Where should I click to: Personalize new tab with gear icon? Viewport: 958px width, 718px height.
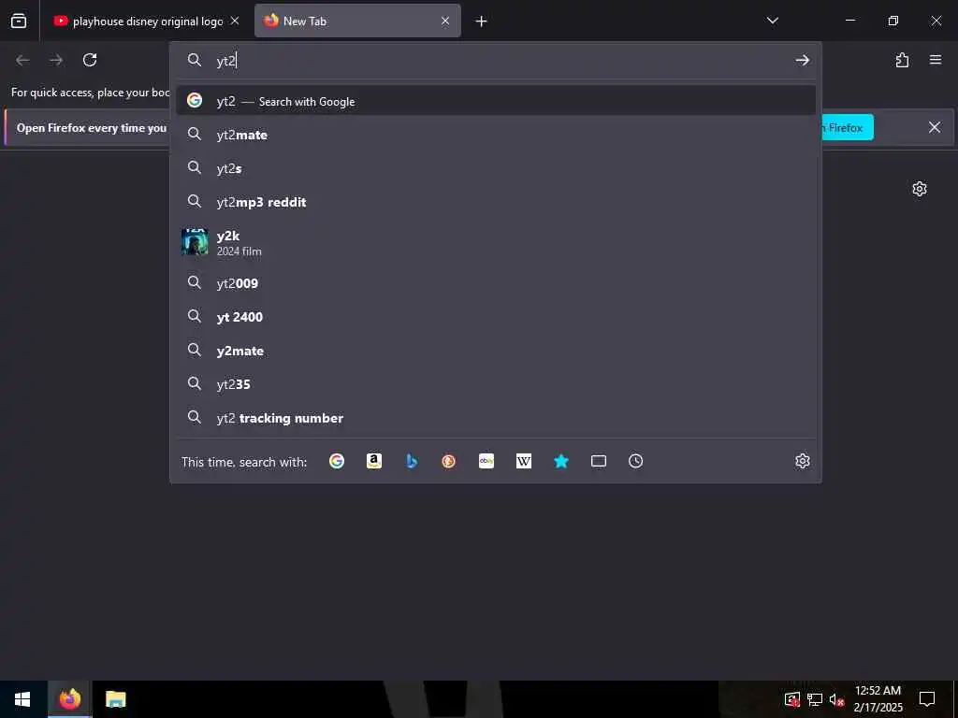(920, 189)
